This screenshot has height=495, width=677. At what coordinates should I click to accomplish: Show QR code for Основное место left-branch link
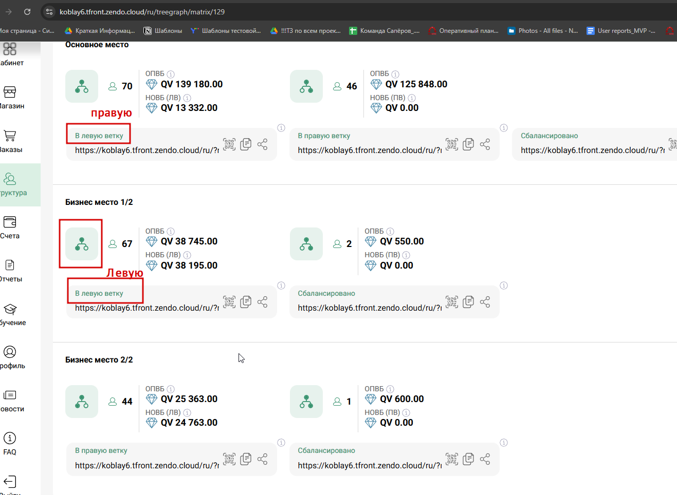coord(229,144)
